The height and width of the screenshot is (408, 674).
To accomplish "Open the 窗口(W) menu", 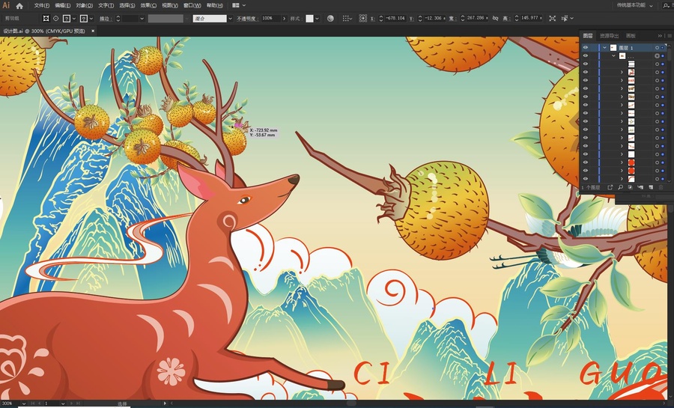I will pos(192,5).
